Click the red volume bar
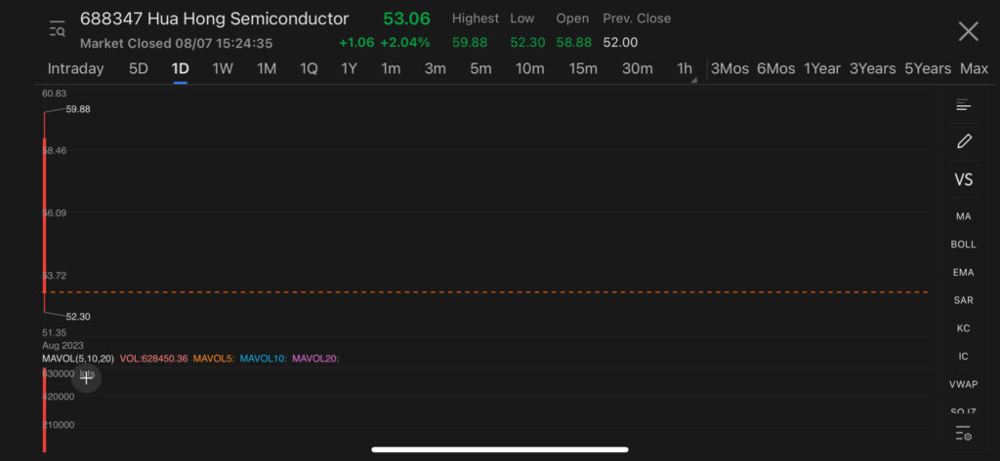 point(44,410)
